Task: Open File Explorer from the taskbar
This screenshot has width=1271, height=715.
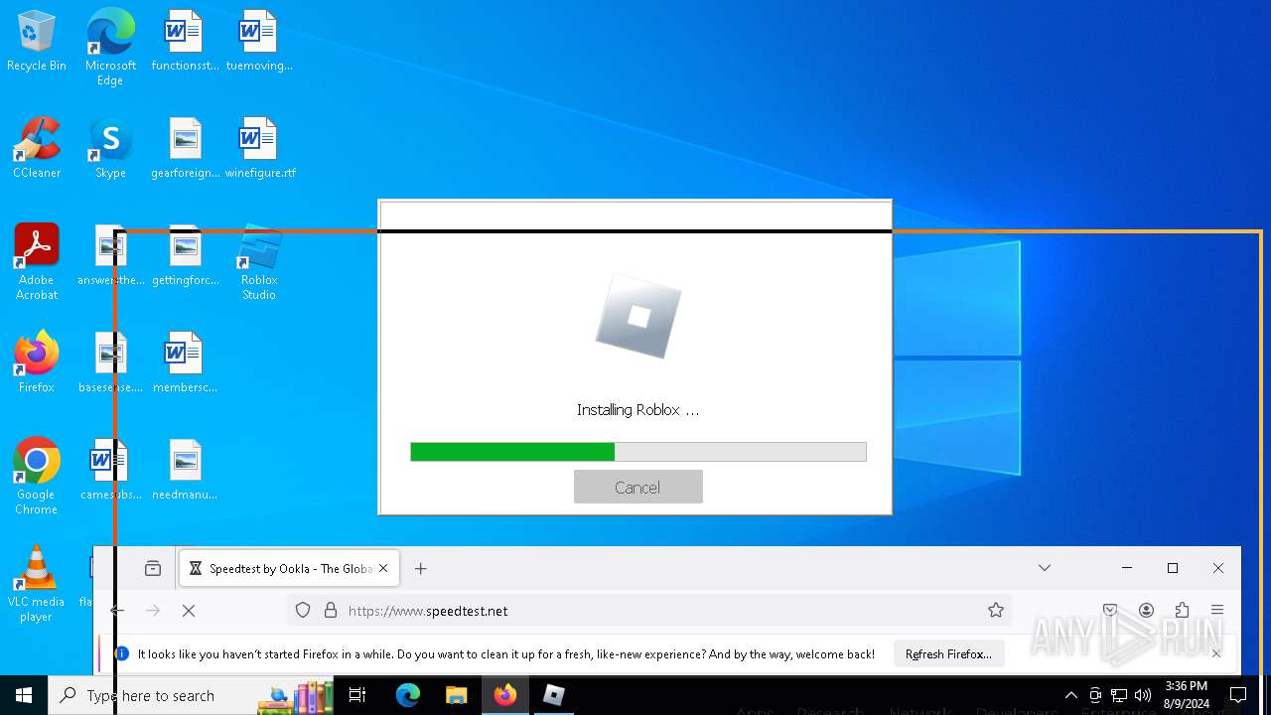Action: (x=456, y=695)
